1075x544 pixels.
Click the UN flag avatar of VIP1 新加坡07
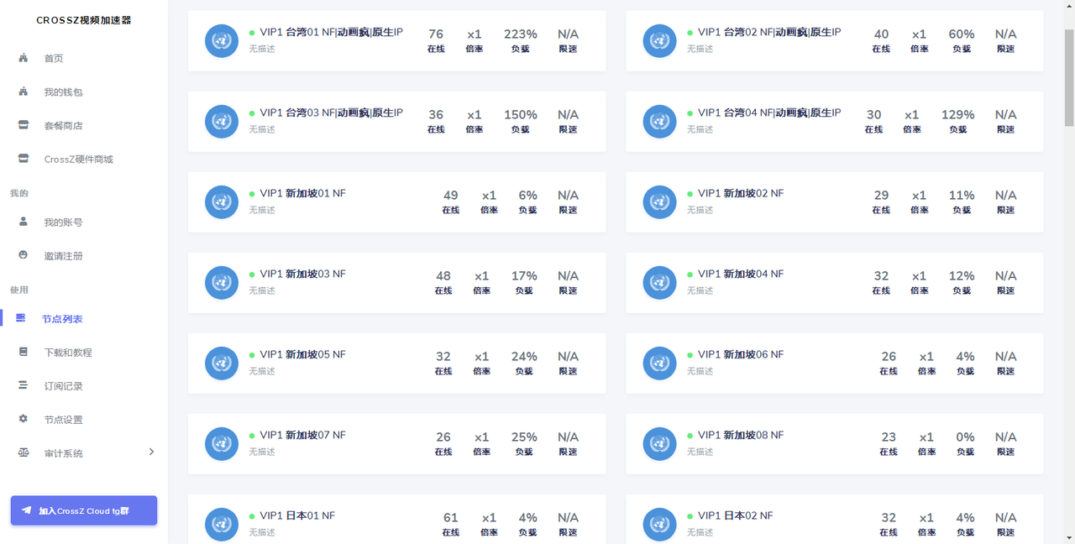click(x=222, y=444)
